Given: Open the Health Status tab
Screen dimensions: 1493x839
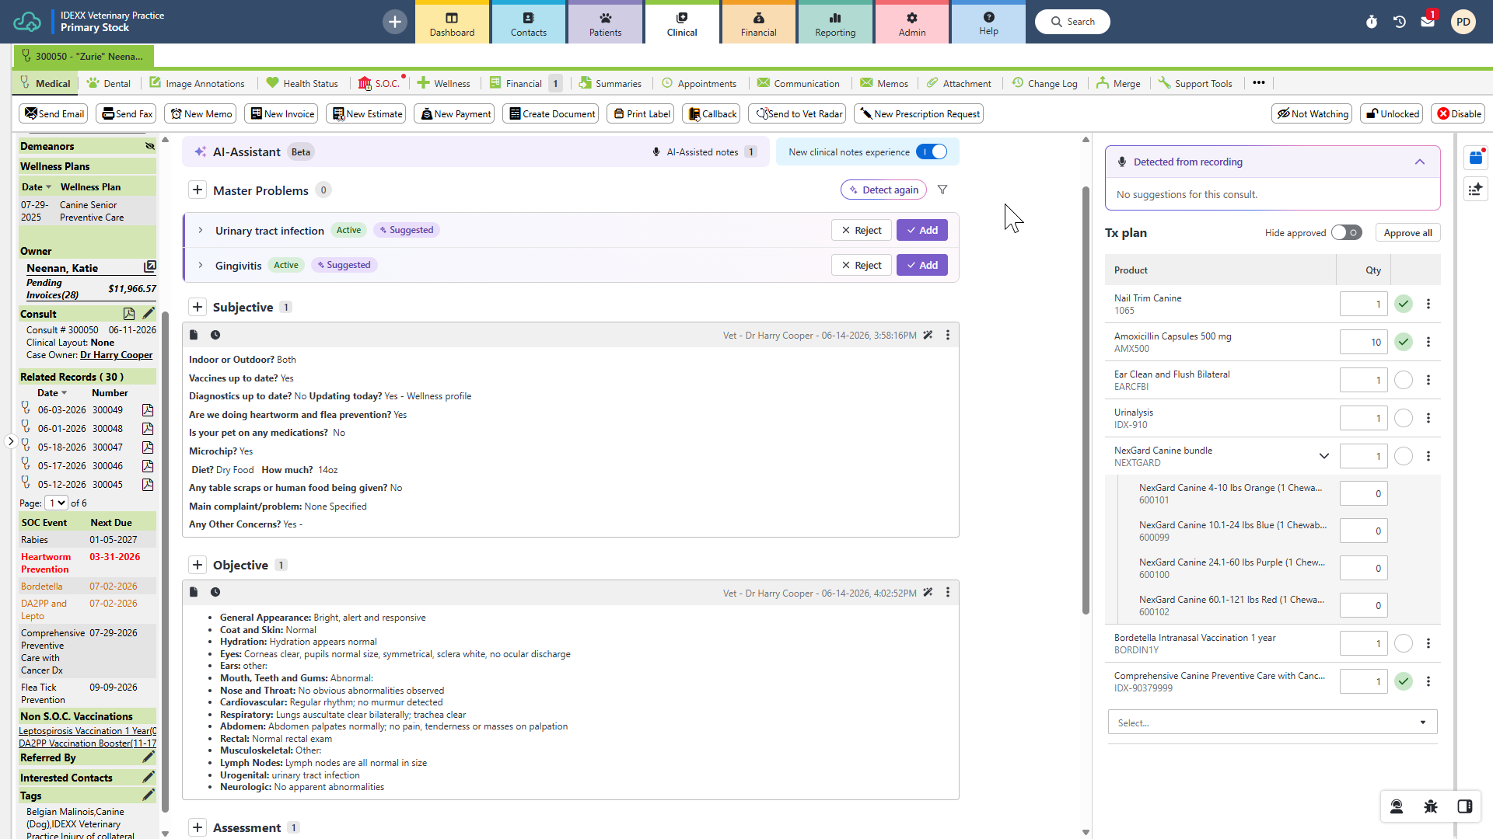Looking at the screenshot, I should click(302, 83).
